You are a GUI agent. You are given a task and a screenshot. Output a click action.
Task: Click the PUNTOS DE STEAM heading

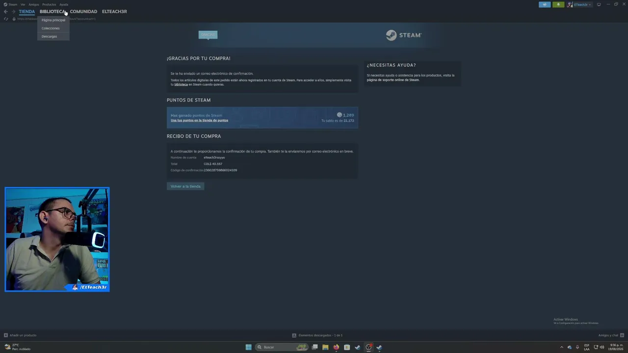[189, 100]
